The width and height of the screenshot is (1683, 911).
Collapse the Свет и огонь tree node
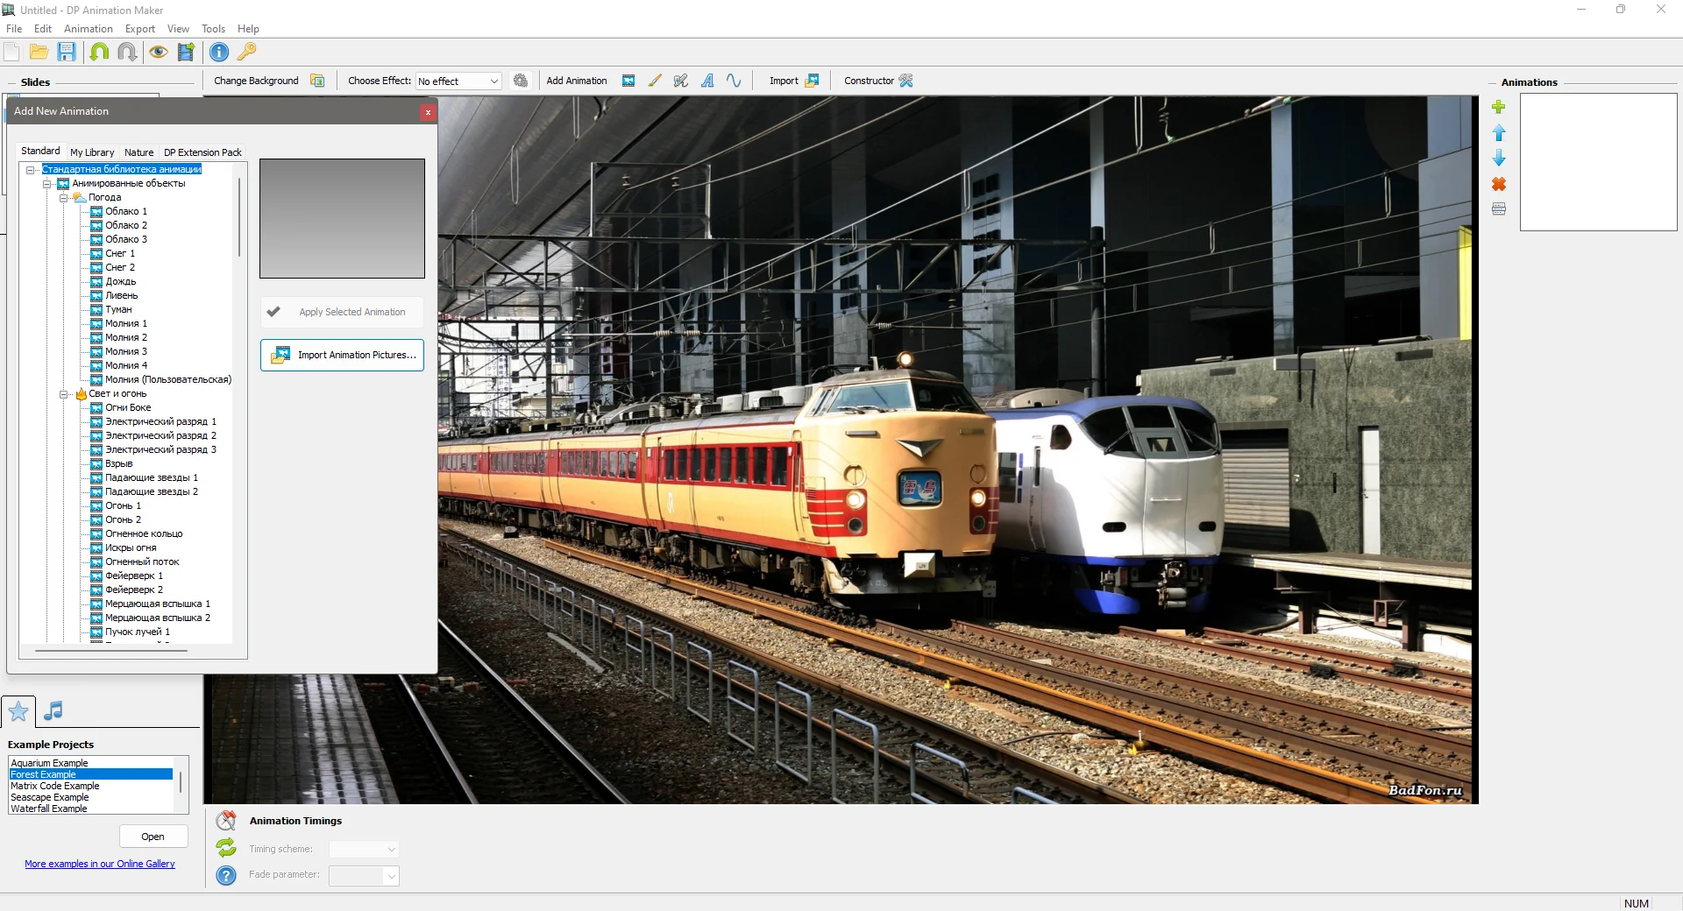pos(64,394)
